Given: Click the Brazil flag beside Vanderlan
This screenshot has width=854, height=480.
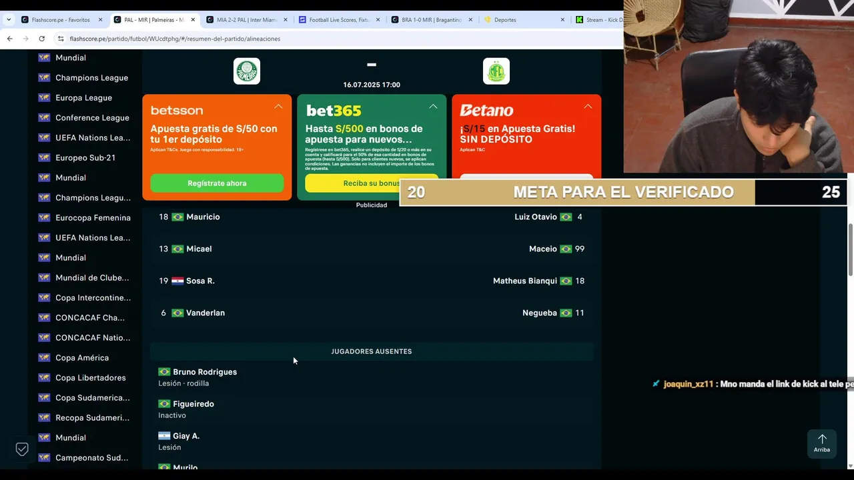Looking at the screenshot, I should tap(177, 313).
